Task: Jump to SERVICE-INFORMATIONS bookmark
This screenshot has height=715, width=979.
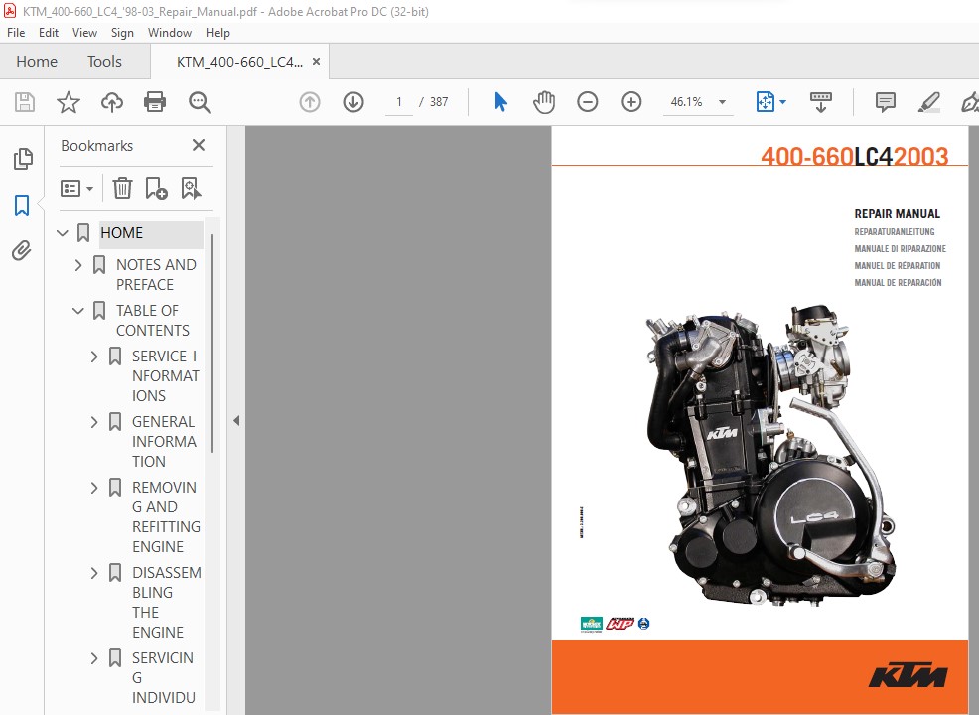Action: point(166,376)
